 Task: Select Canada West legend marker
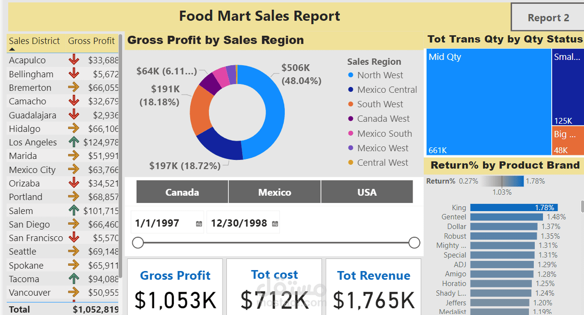pyautogui.click(x=351, y=119)
